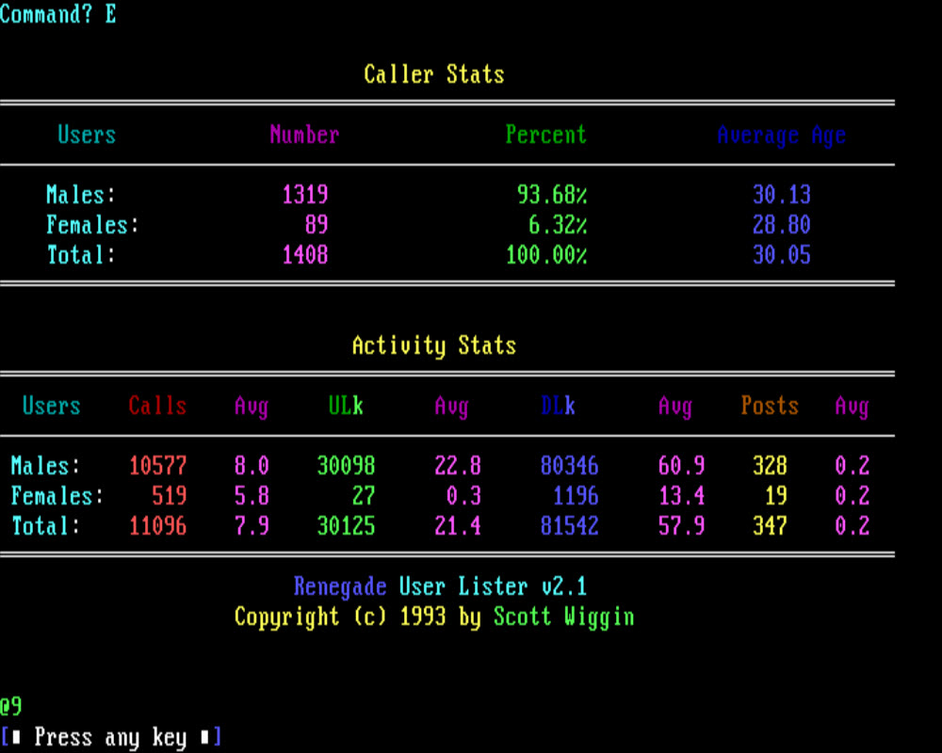942x753 pixels.
Task: Click the "@9" code above the prompt
Action: pyautogui.click(x=11, y=706)
